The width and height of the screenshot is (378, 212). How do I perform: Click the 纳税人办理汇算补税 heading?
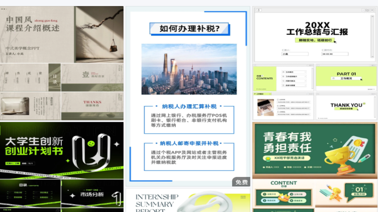click(189, 106)
